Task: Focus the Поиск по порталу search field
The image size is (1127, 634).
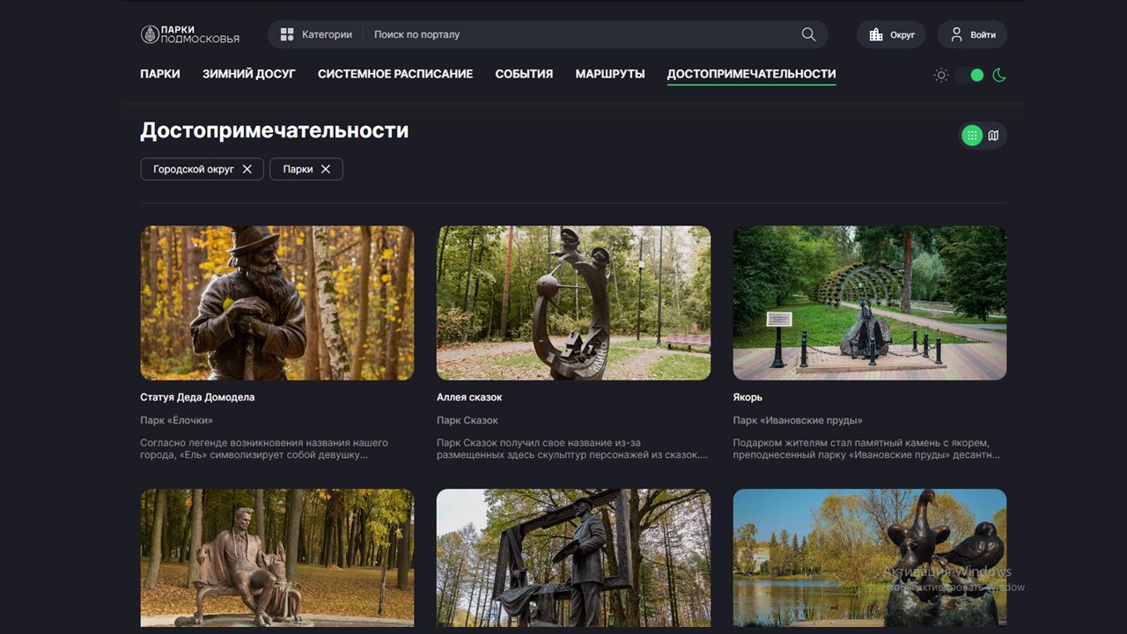Action: coord(581,34)
